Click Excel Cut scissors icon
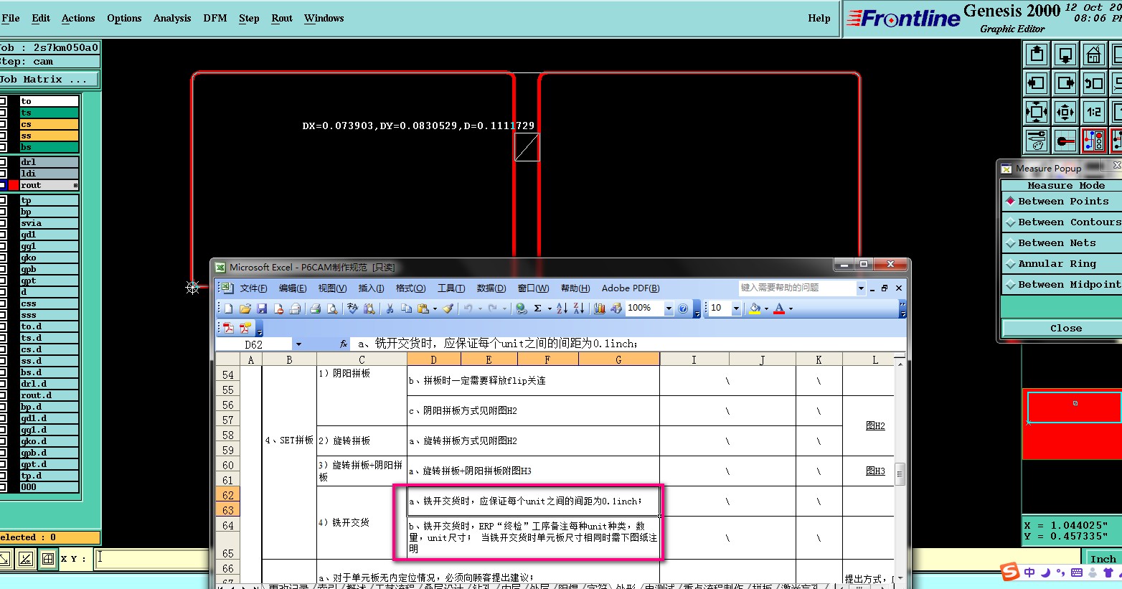The width and height of the screenshot is (1122, 589). 390,308
